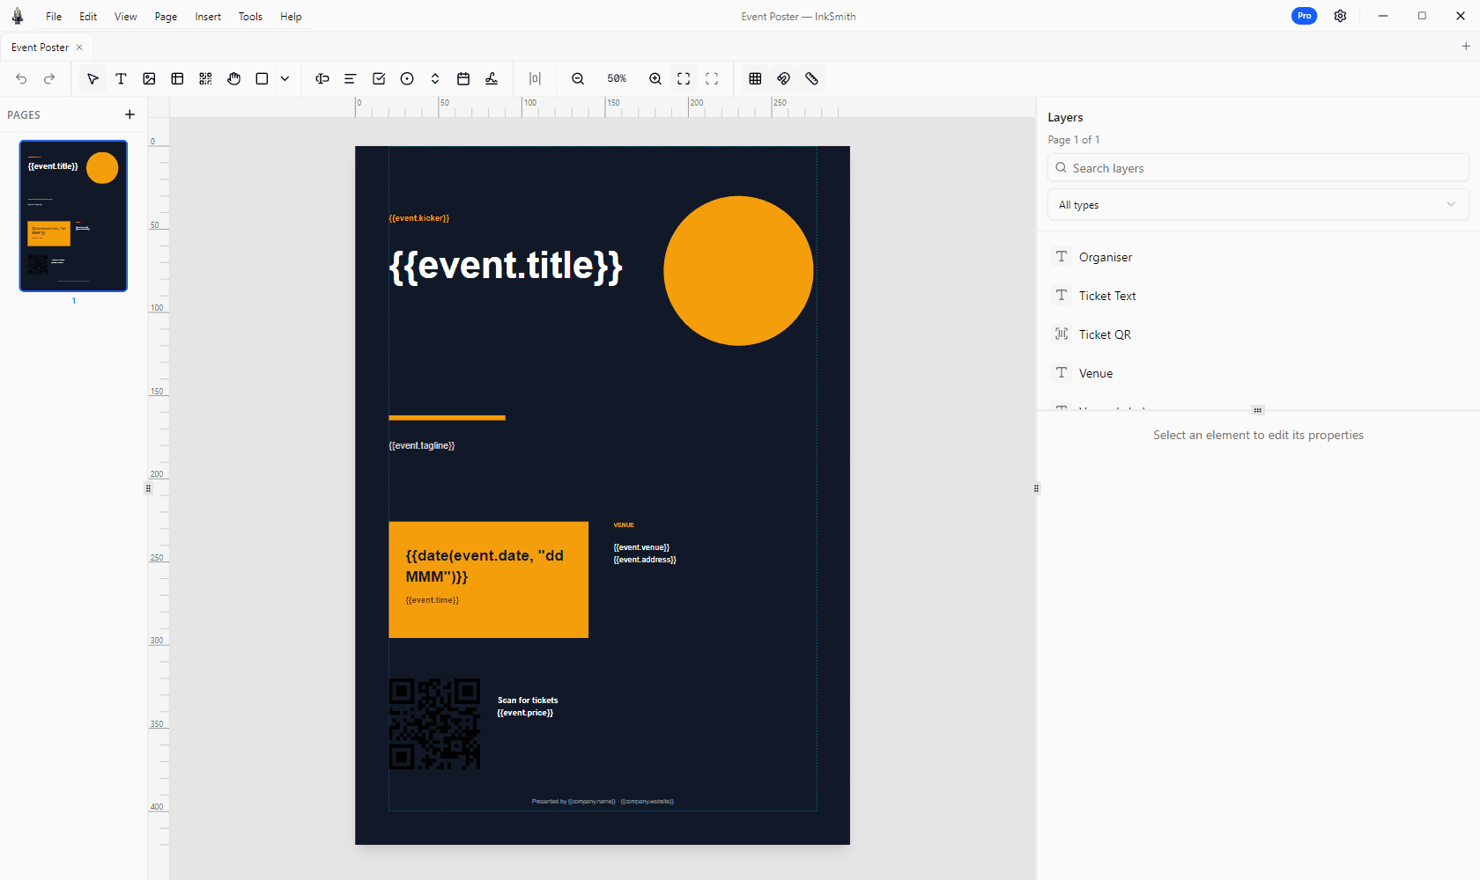
Task: Click the InkSmith app logo
Action: point(18,16)
